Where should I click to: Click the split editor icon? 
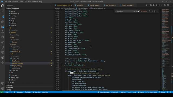pyautogui.click(x=168, y=5)
